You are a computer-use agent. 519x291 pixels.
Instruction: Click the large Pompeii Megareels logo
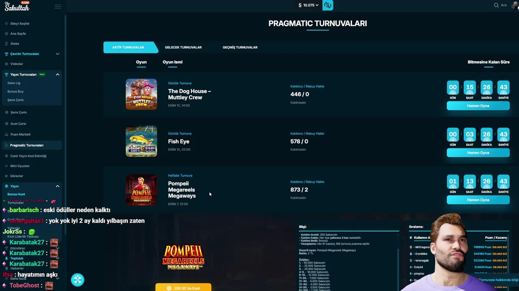[x=183, y=257]
